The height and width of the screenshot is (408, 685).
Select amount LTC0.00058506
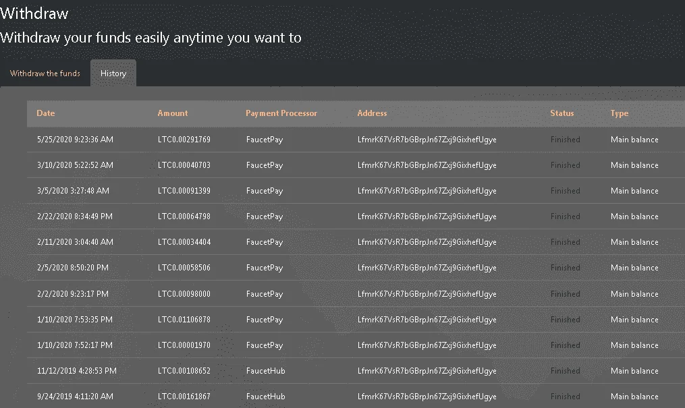coord(184,268)
